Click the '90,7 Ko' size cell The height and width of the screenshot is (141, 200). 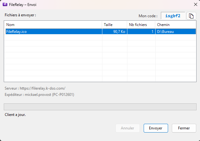click(x=115, y=32)
